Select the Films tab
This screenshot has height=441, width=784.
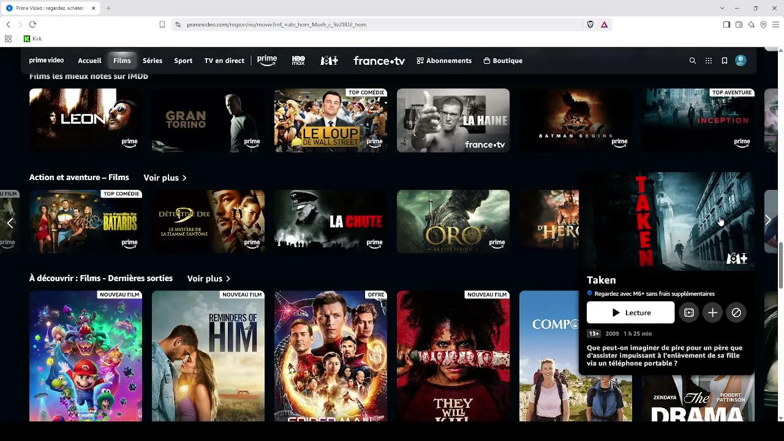[x=122, y=61]
